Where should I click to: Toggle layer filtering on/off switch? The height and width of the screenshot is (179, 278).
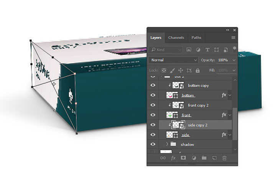235,49
